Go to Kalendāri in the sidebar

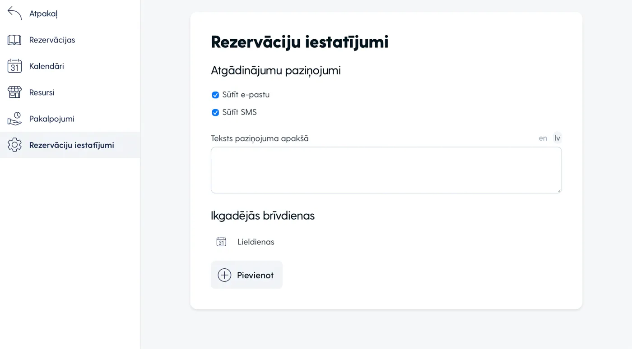[46, 66]
